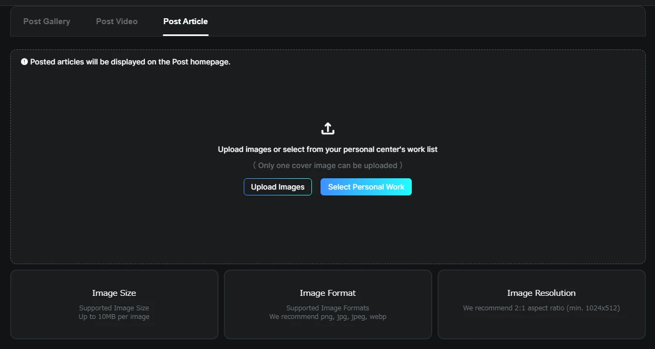
Task: Click empty space in dashed upload drop zone
Action: point(134,215)
